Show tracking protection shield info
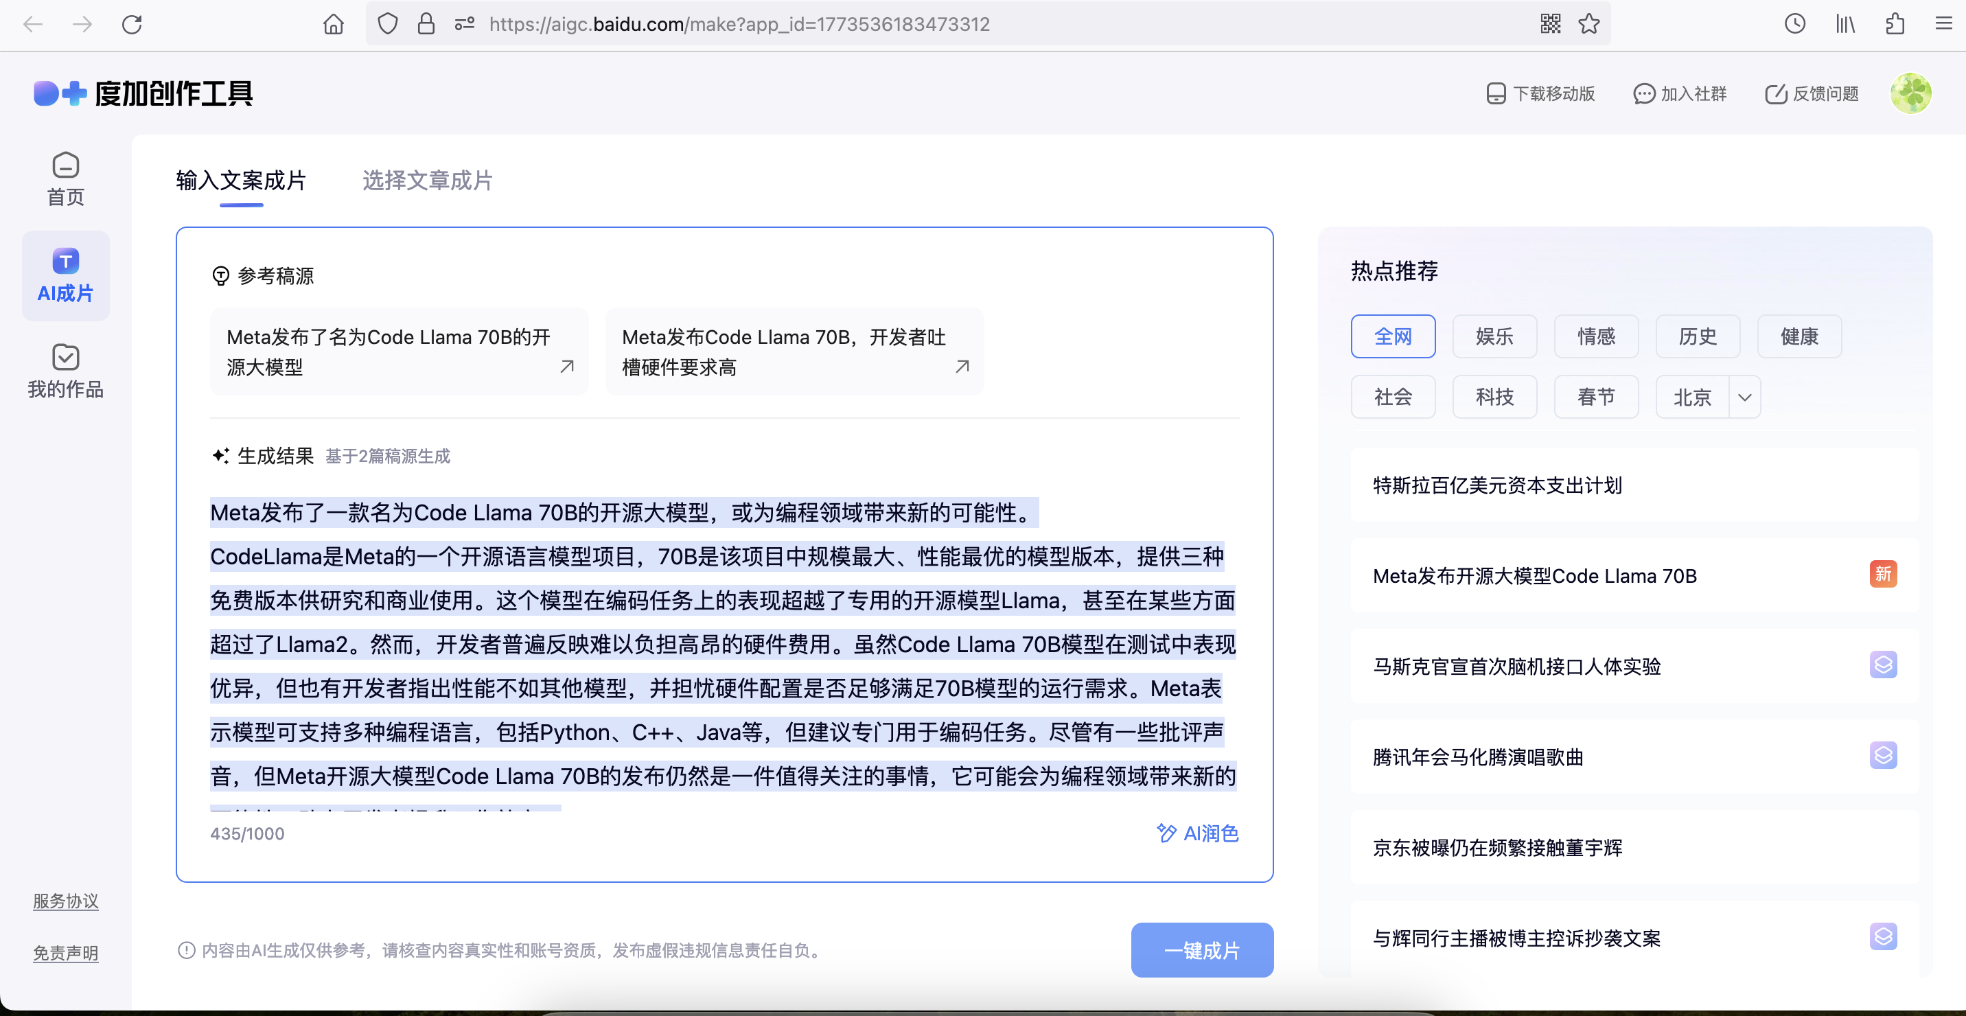 tap(388, 25)
